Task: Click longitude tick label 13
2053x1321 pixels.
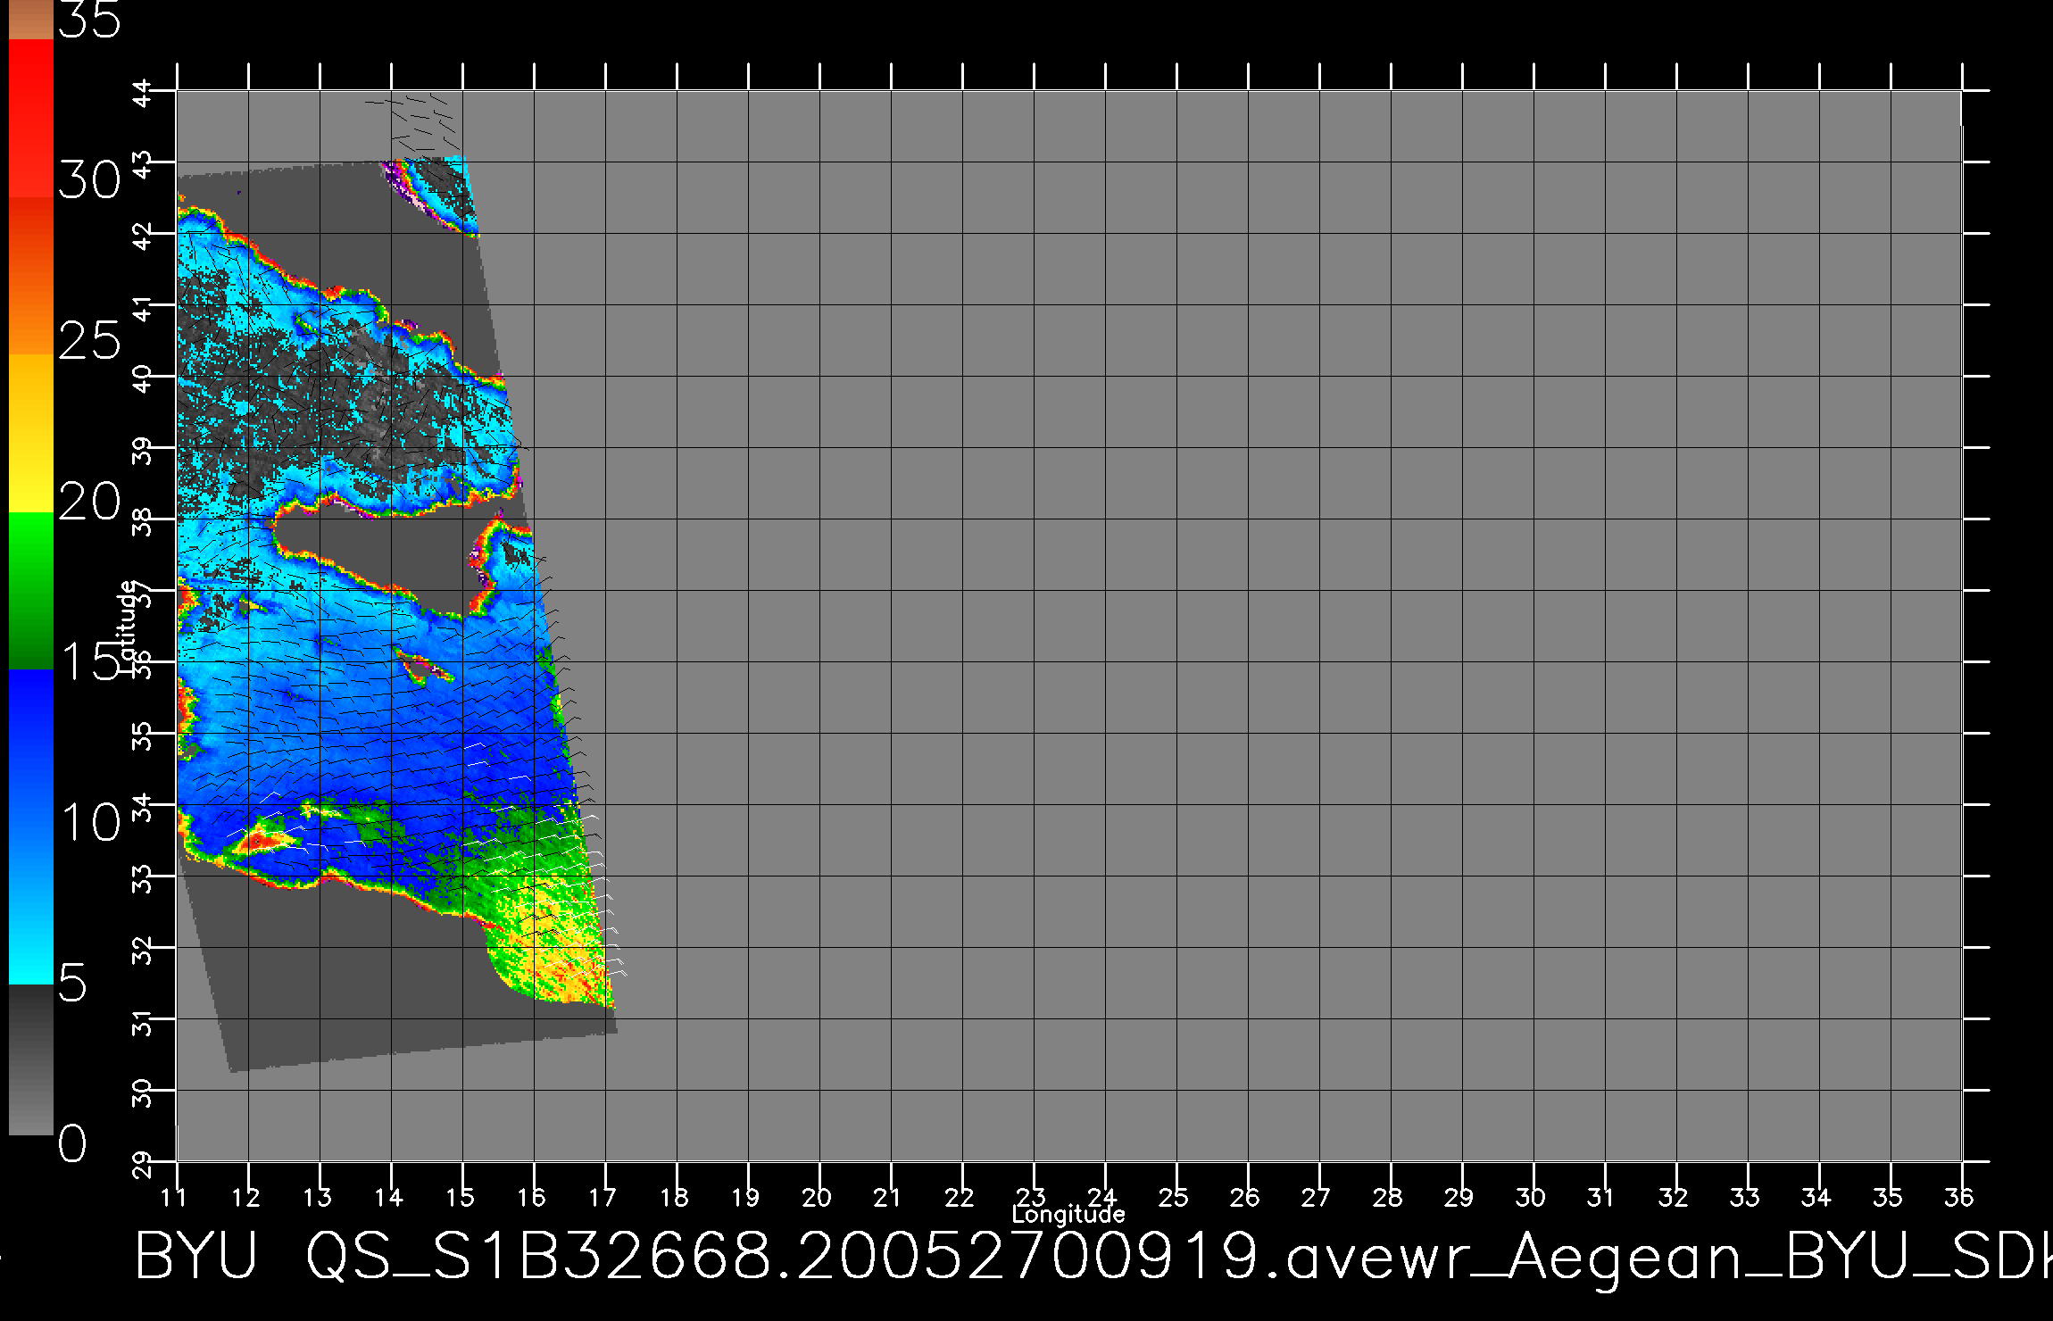Action: pos(317,1197)
